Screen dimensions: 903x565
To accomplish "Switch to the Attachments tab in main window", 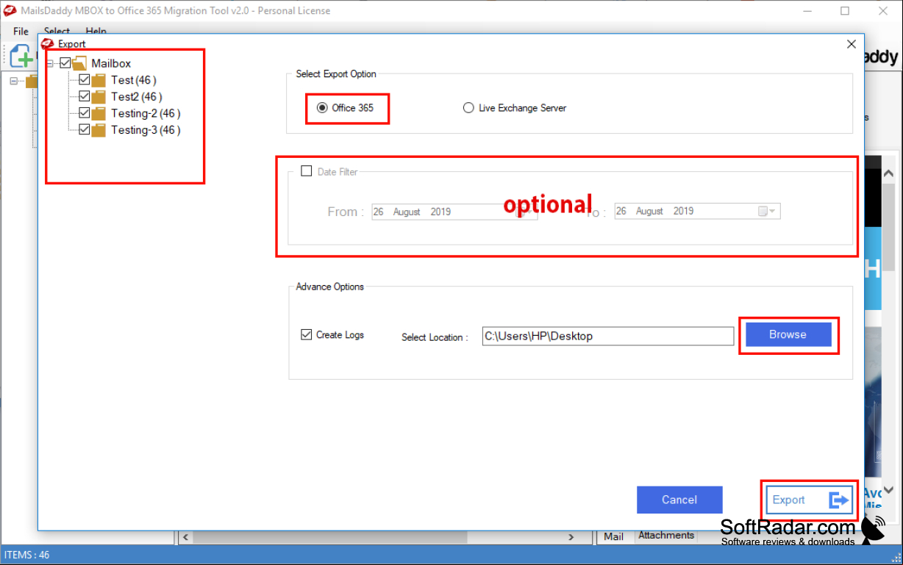I will pyautogui.click(x=666, y=536).
